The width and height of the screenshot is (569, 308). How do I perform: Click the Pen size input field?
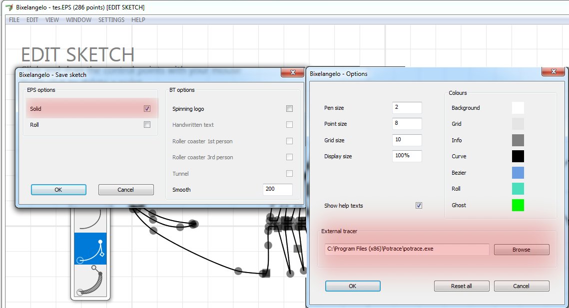point(407,108)
